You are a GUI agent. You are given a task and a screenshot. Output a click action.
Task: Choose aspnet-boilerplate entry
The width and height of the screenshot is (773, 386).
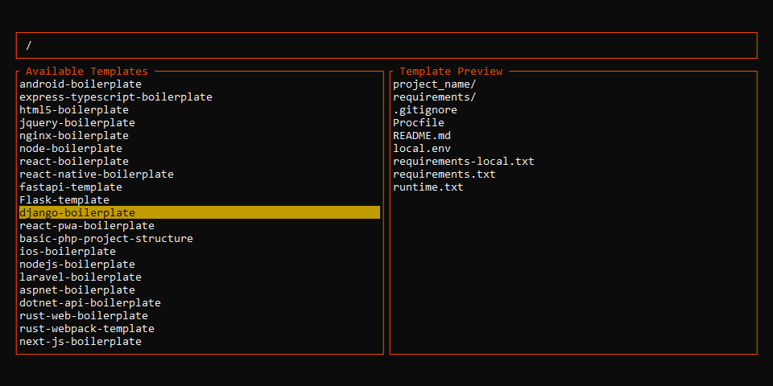(x=77, y=289)
